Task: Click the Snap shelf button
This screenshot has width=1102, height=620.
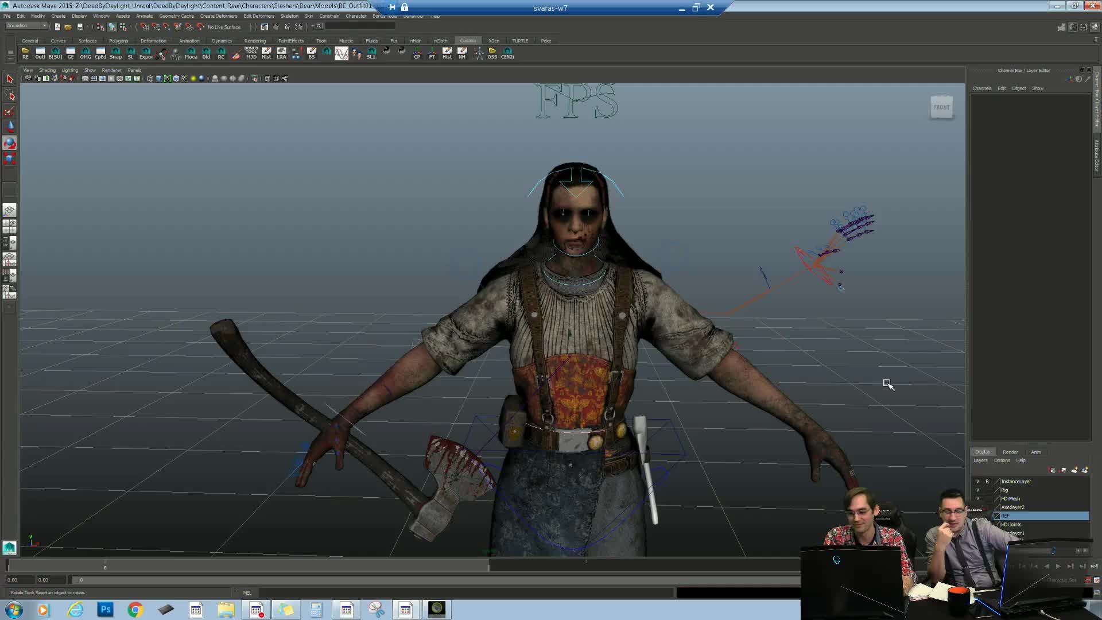Action: pos(115,53)
